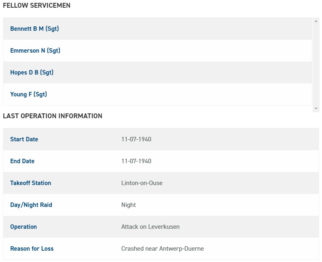Screen dimensions: 322x262
Task: Click the Attack on Leverkusen text
Action: tap(150, 227)
